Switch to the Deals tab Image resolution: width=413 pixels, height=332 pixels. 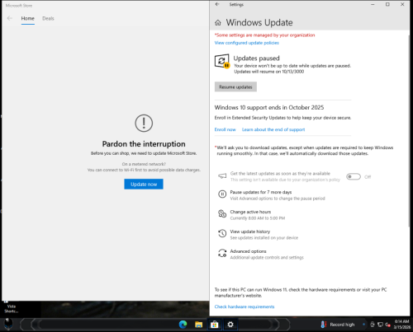point(48,18)
